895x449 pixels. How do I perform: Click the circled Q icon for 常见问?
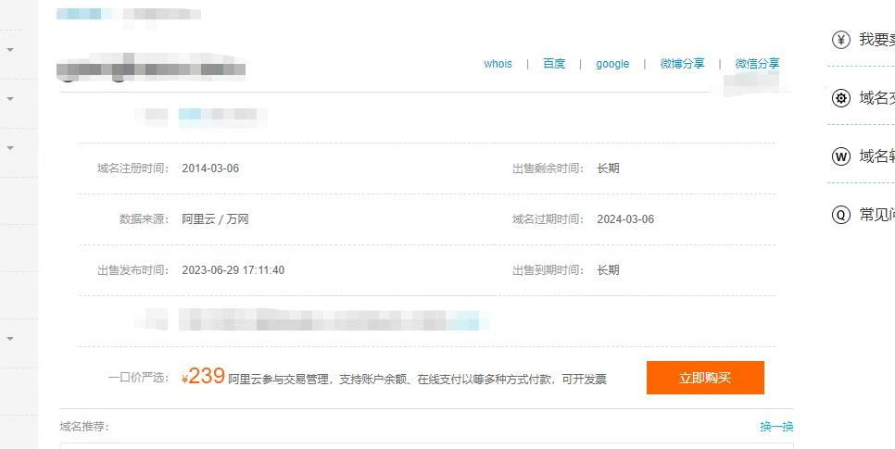840,215
